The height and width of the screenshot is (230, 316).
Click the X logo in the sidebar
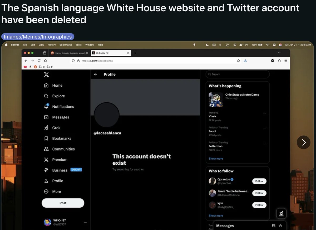[x=46, y=75]
